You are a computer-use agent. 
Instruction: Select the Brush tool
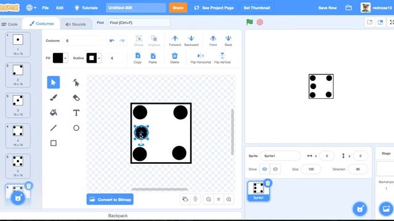coord(54,98)
